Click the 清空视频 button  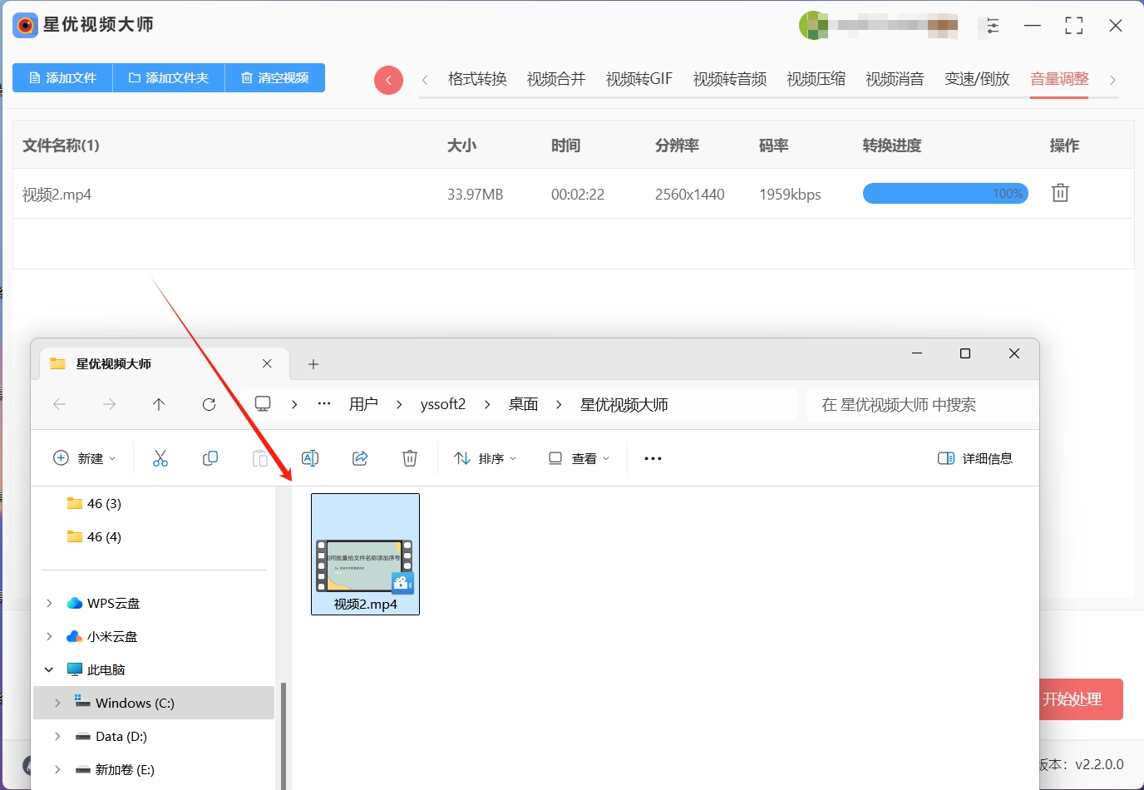pyautogui.click(x=274, y=77)
